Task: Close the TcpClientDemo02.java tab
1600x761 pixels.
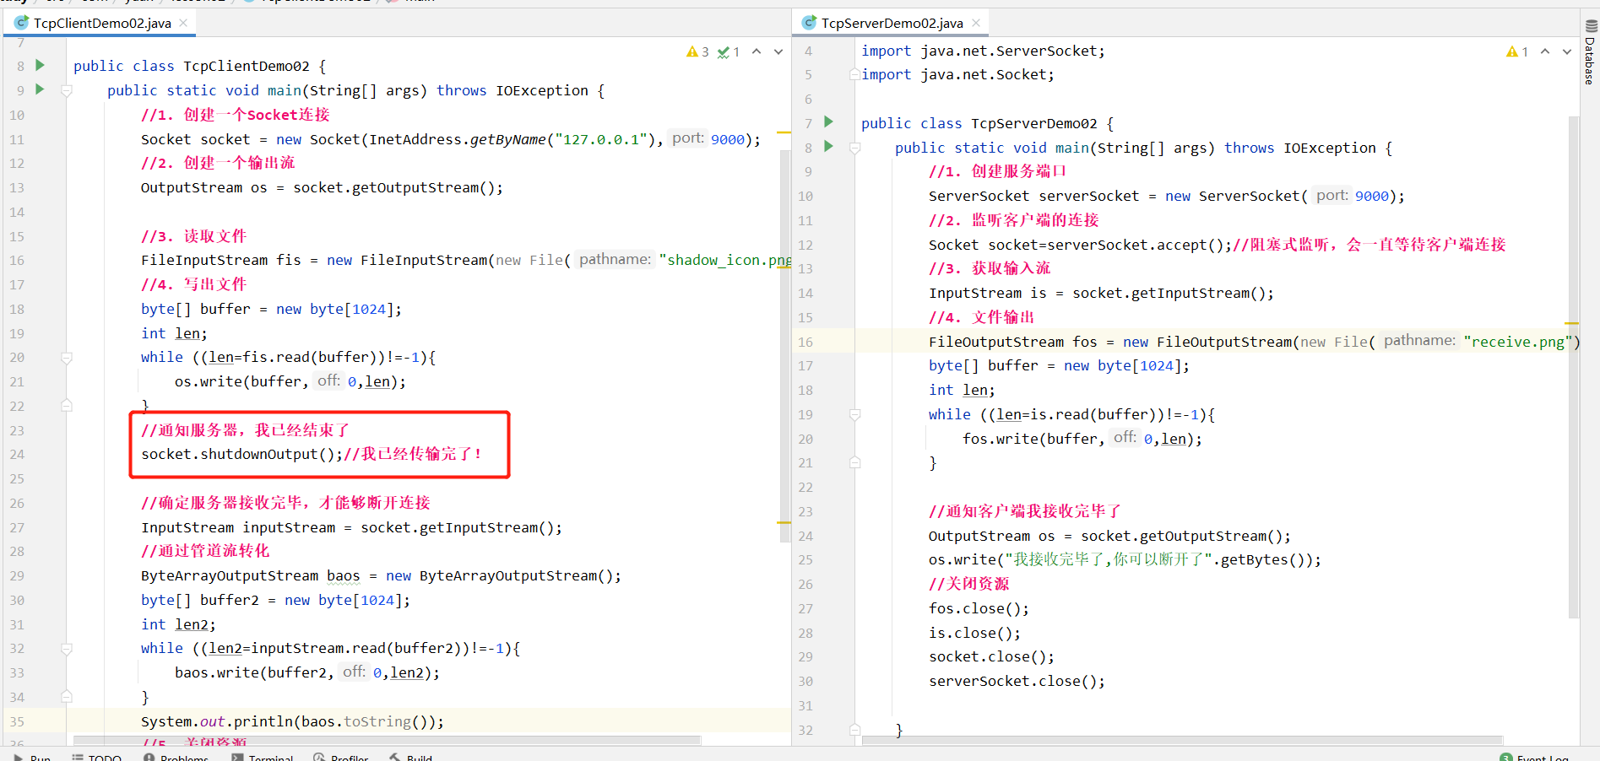Action: coord(183,23)
